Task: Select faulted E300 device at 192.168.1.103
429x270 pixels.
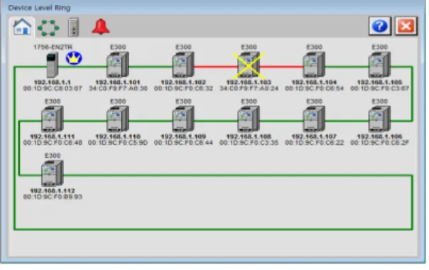Action: pos(249,65)
